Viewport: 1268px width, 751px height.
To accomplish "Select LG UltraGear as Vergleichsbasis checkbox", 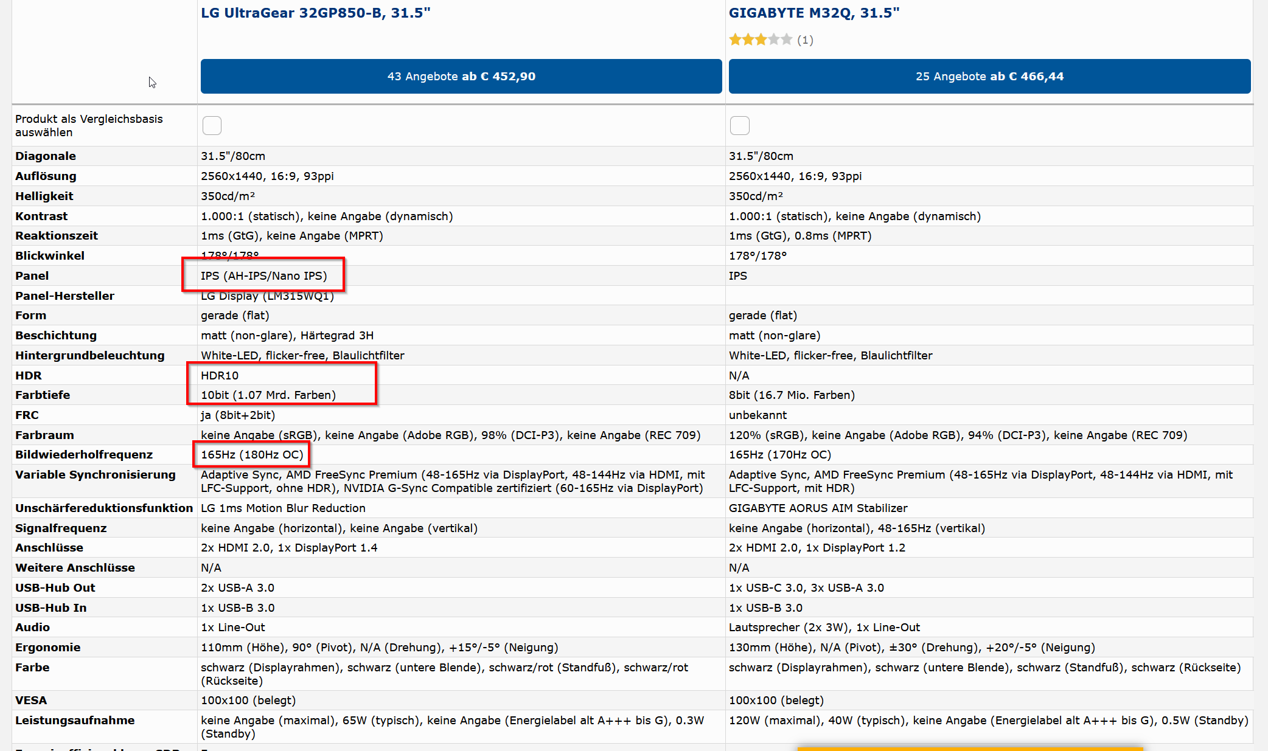I will [x=212, y=125].
